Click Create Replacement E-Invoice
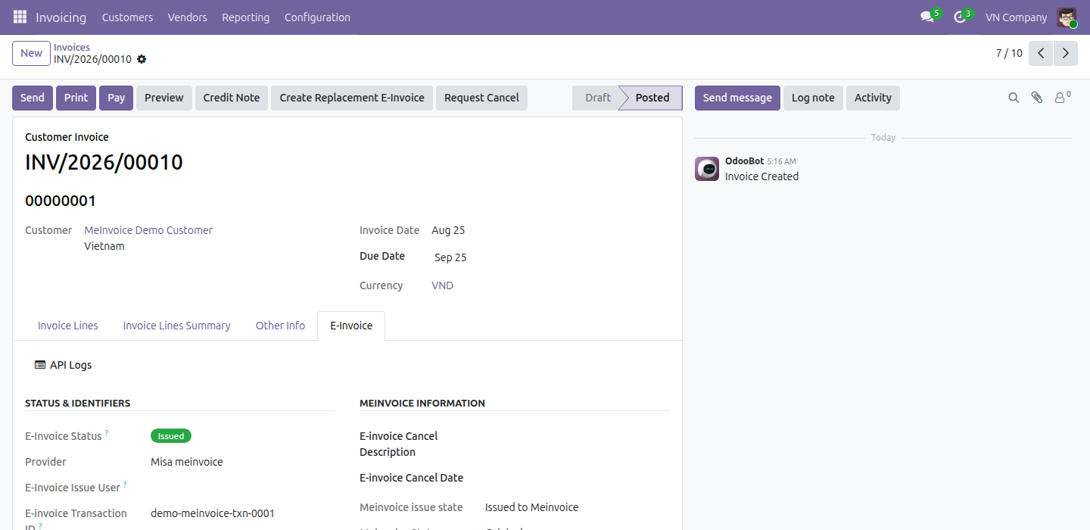1090x530 pixels. (x=352, y=98)
